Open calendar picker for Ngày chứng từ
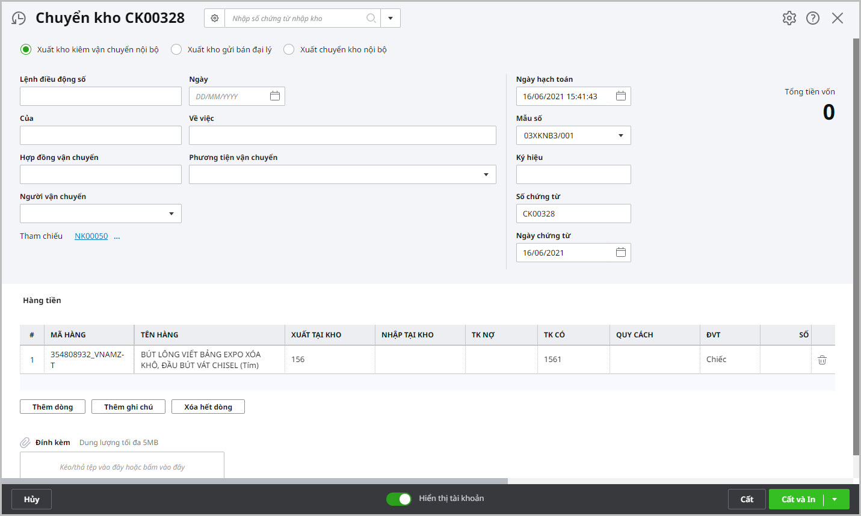861x516 pixels. tap(621, 253)
